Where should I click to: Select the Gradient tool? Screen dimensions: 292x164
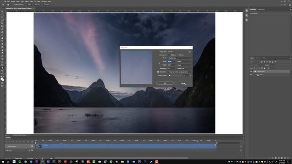click(2, 47)
